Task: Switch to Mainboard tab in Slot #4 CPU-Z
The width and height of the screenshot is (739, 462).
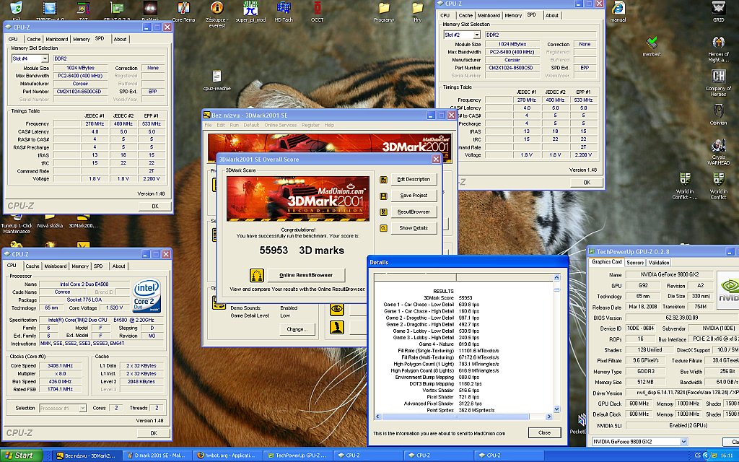Action: 56,39
